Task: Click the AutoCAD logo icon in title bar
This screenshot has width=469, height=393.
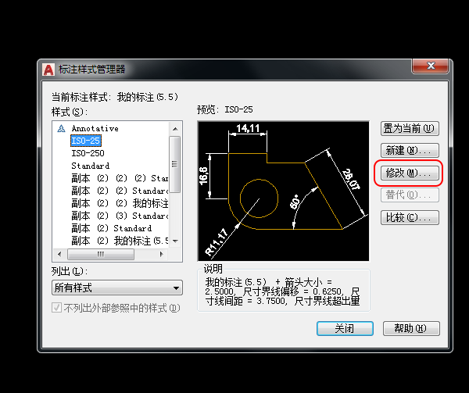Action: pos(48,70)
